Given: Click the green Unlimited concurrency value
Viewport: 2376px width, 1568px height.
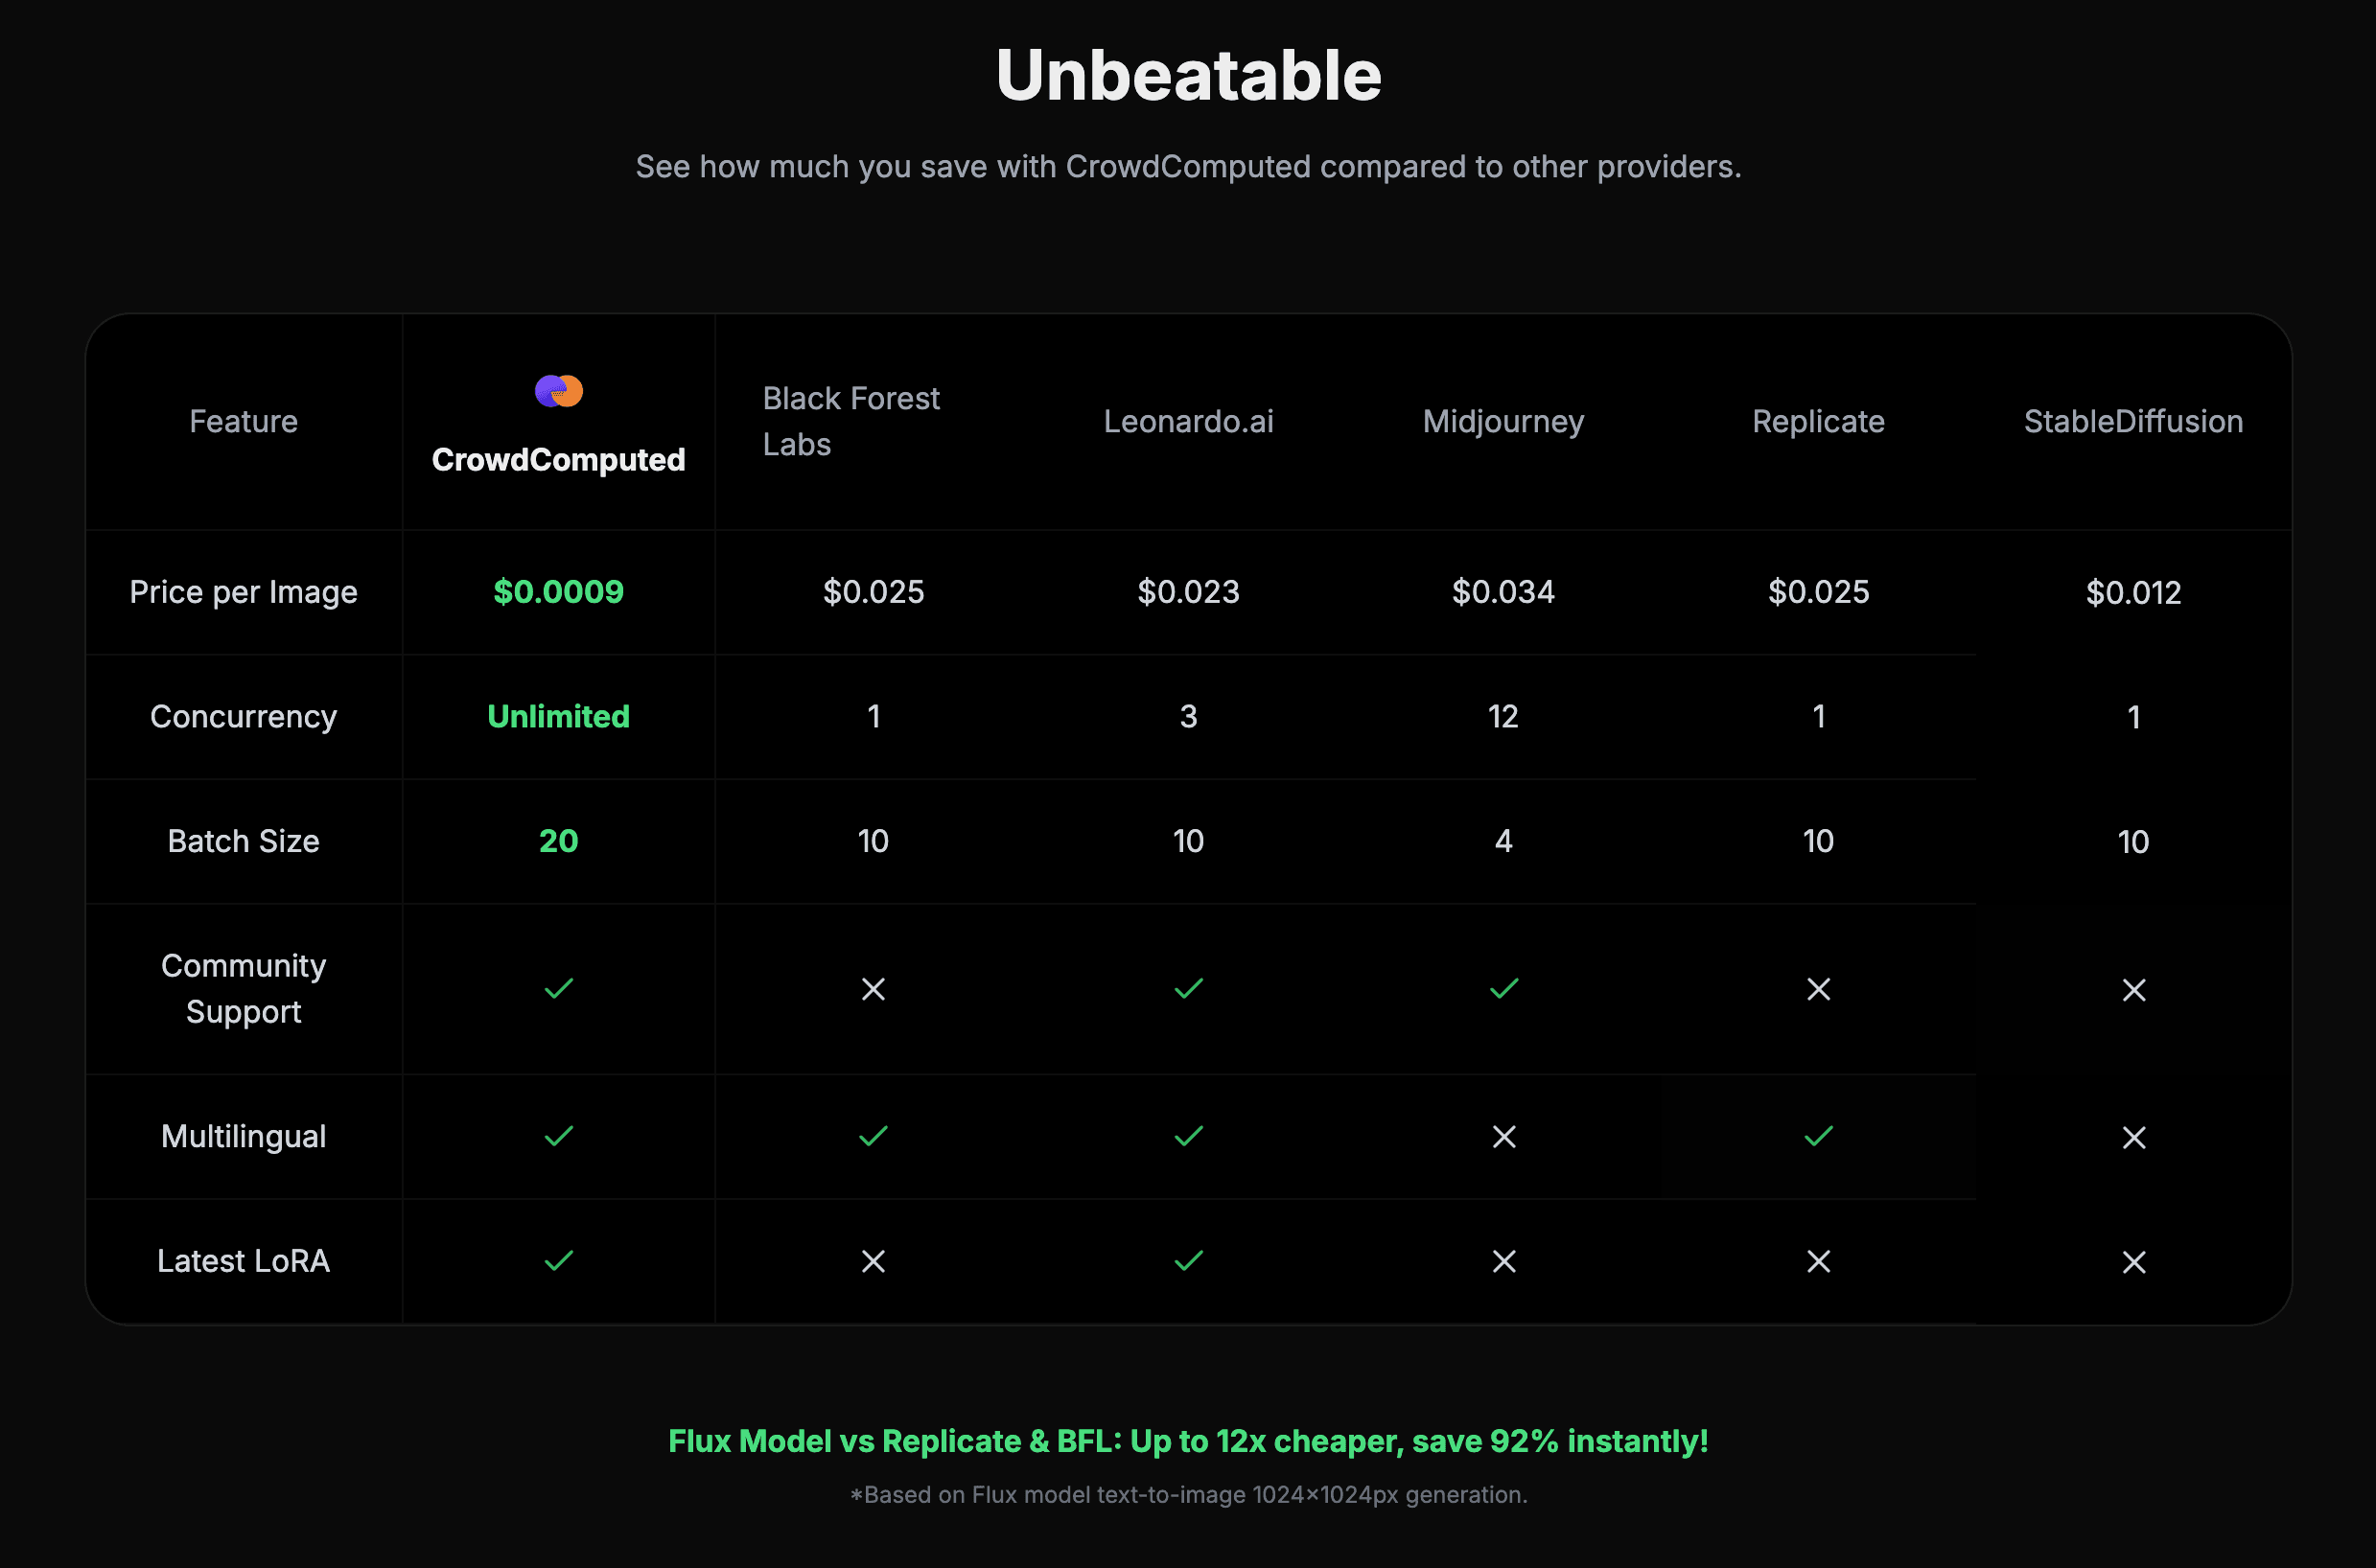Looking at the screenshot, I should (x=558, y=716).
